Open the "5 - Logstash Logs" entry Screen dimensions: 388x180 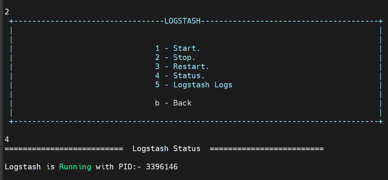point(193,85)
